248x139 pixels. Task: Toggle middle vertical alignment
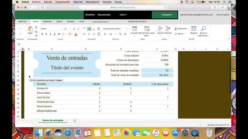(89, 29)
